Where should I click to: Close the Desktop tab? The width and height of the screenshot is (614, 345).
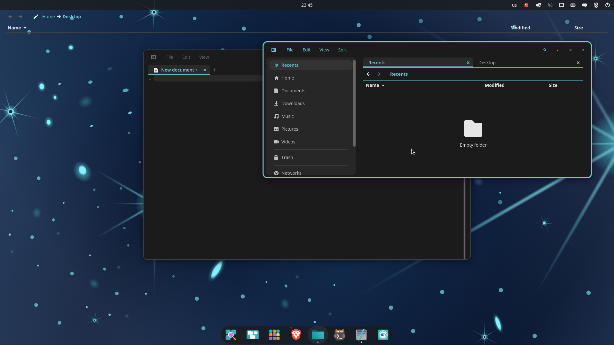tap(578, 63)
